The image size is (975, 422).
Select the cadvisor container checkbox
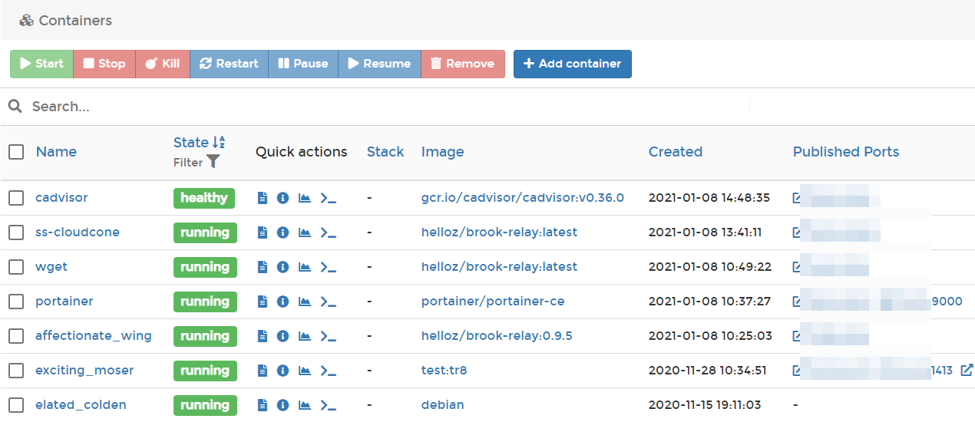(x=16, y=198)
